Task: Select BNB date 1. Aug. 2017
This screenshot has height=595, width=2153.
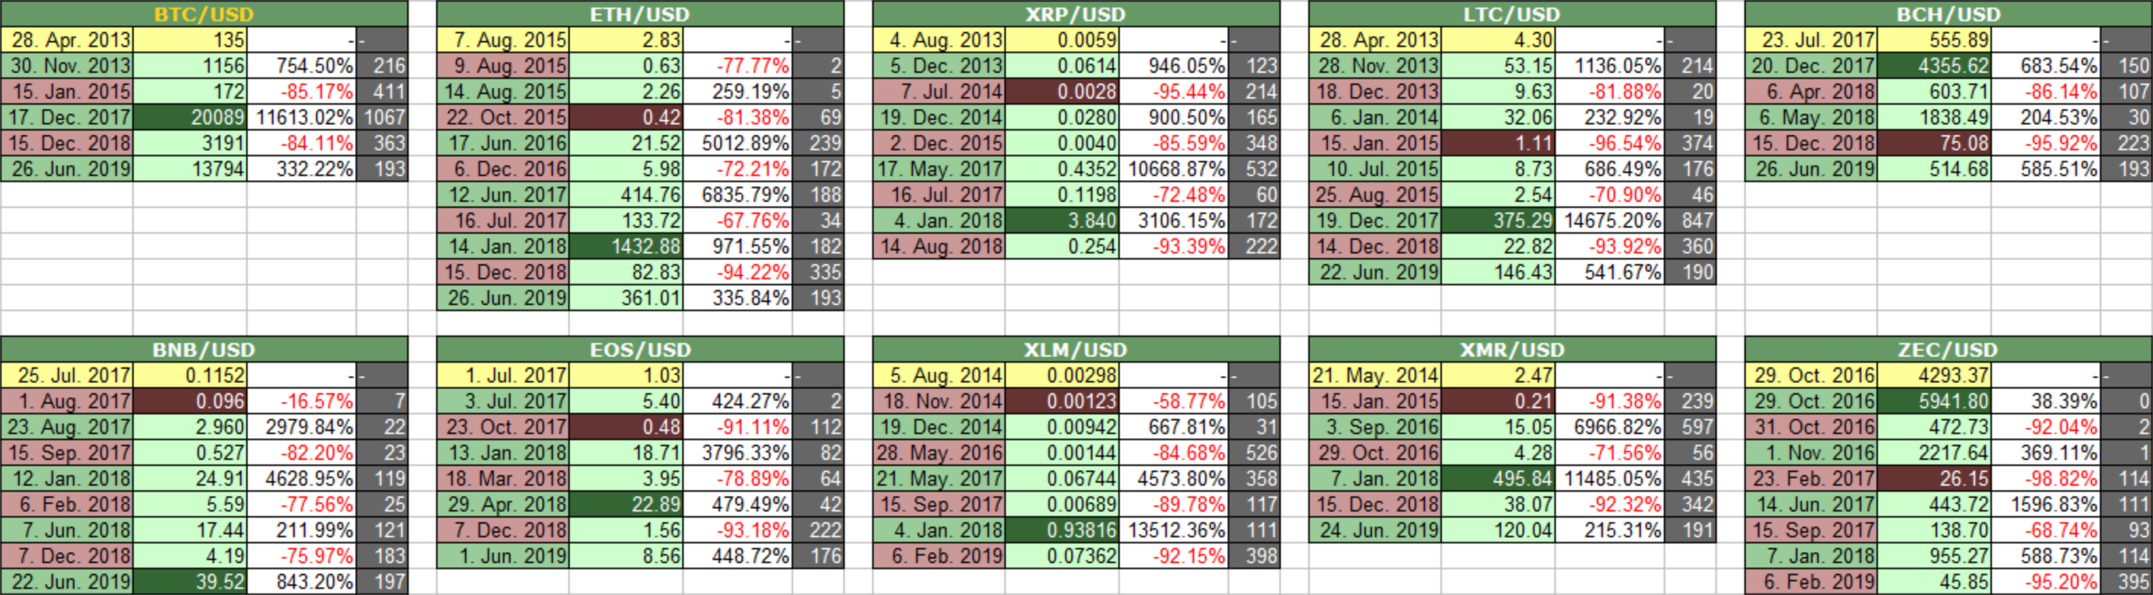Action: click(67, 401)
